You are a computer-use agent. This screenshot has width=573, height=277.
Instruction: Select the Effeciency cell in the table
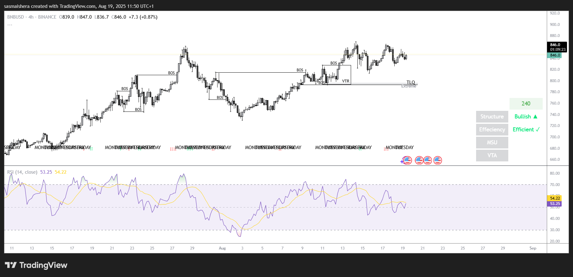[492, 129]
